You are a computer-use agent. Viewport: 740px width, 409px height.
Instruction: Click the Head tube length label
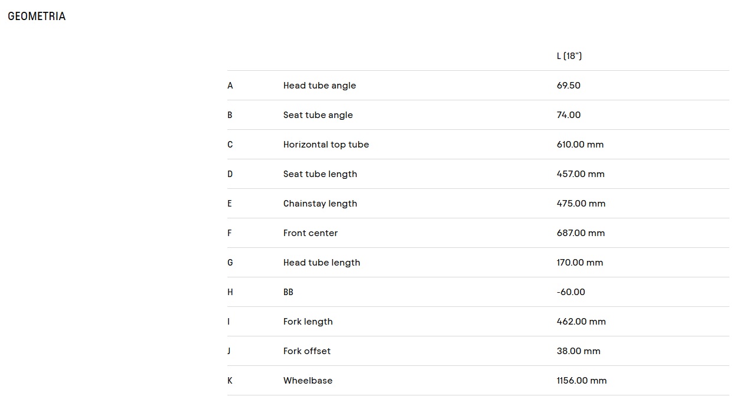[x=322, y=263]
